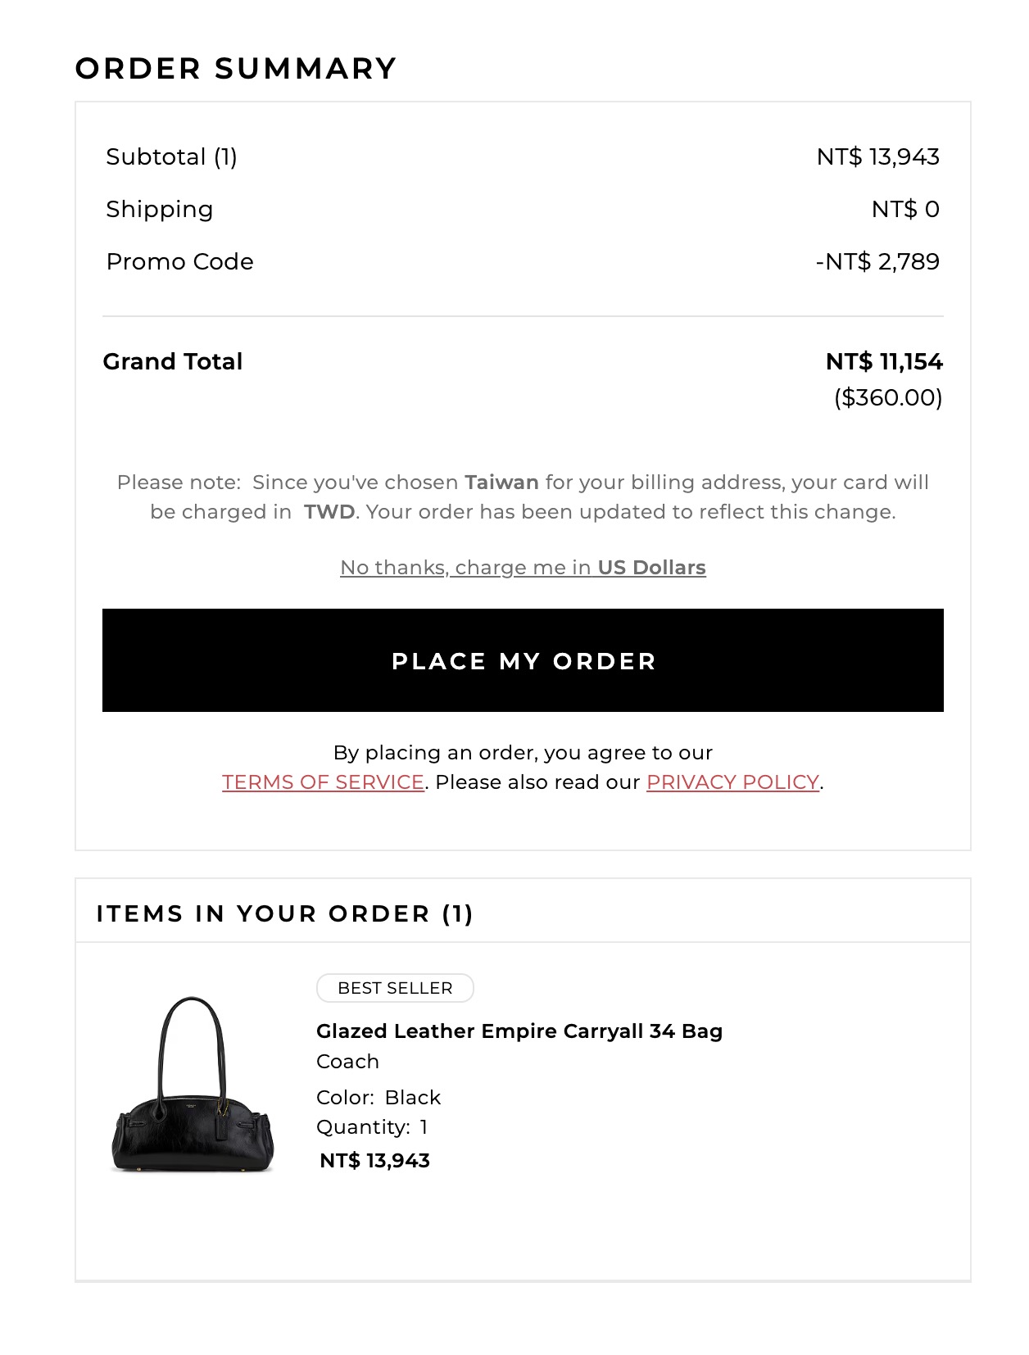
Task: Click the ORDER SUMMARY heading
Action: [x=236, y=68]
